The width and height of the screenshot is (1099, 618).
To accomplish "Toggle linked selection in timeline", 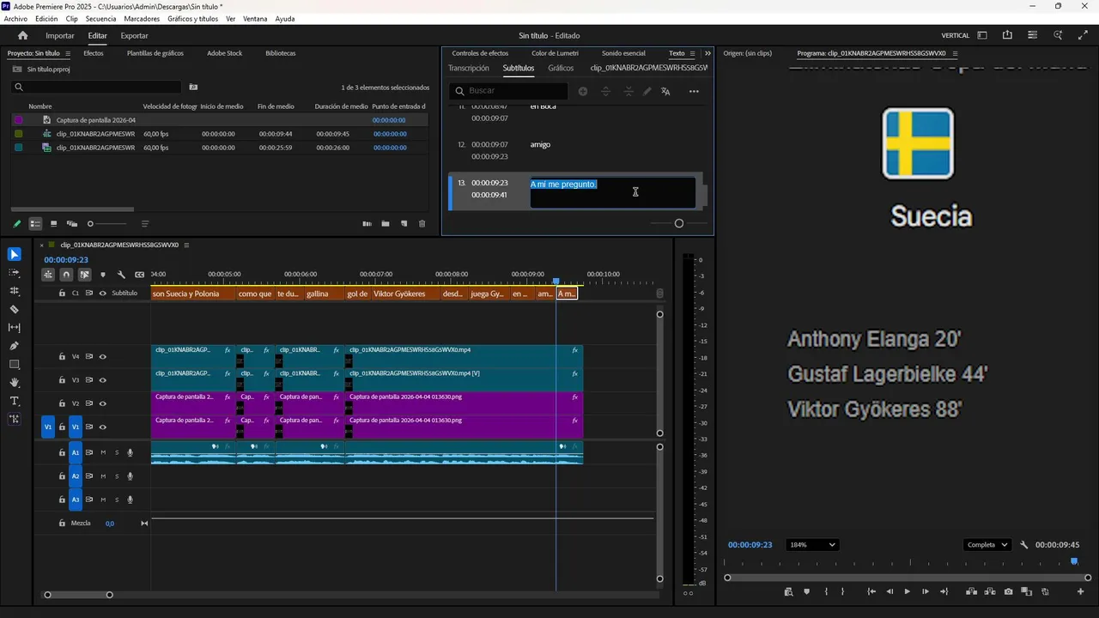I will click(x=84, y=275).
